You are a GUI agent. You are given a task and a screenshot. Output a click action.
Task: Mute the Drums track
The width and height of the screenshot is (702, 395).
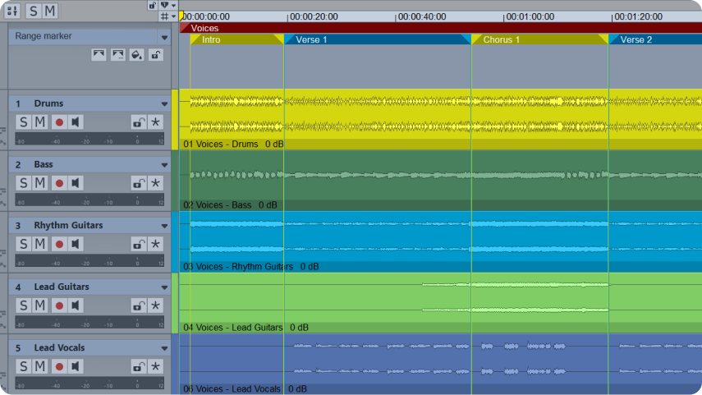pyautogui.click(x=40, y=122)
